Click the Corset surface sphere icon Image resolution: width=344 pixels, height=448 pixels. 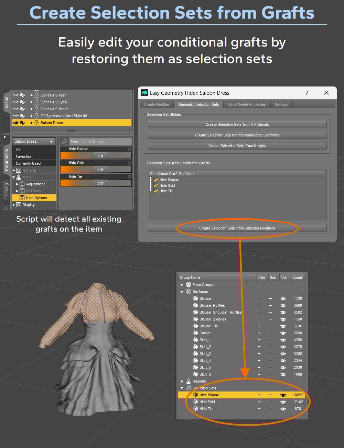(195, 333)
